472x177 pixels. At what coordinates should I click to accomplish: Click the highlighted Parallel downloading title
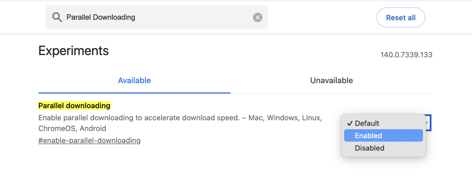(x=74, y=106)
